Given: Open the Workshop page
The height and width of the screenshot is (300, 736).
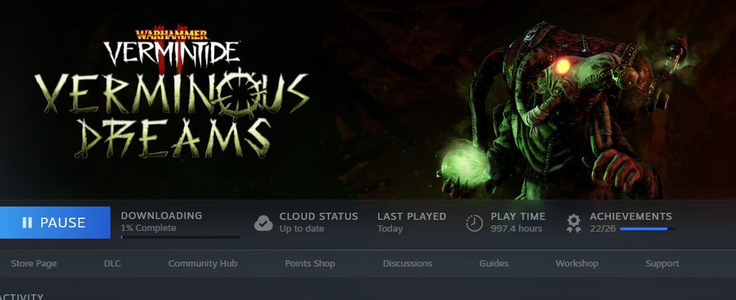Looking at the screenshot, I should tap(577, 264).
